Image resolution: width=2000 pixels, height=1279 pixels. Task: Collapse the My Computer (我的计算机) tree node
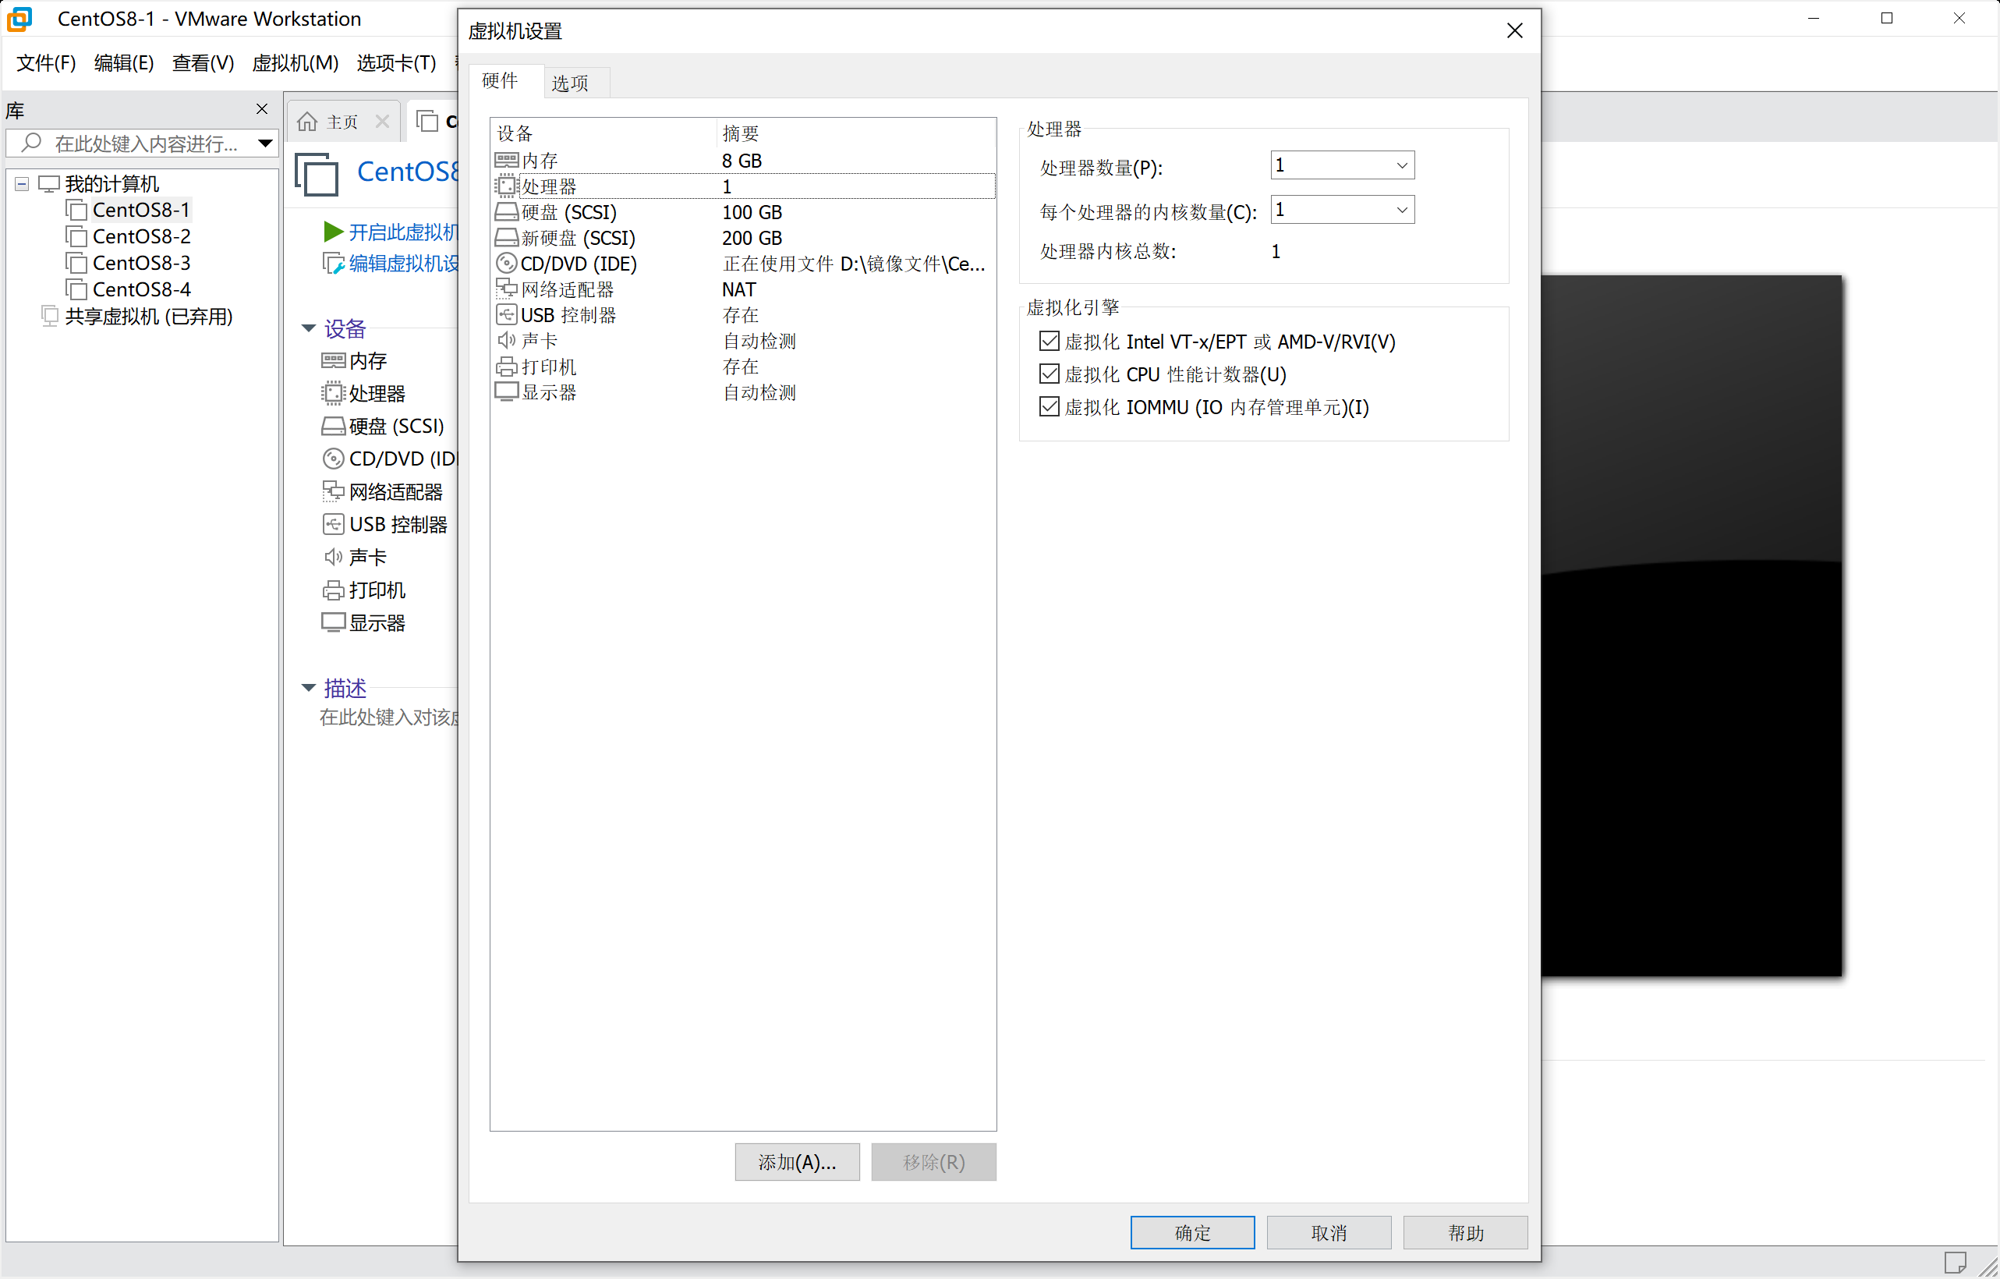coord(23,183)
